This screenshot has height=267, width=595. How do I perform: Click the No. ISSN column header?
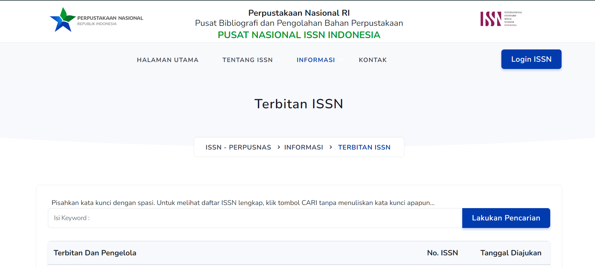[x=442, y=253]
